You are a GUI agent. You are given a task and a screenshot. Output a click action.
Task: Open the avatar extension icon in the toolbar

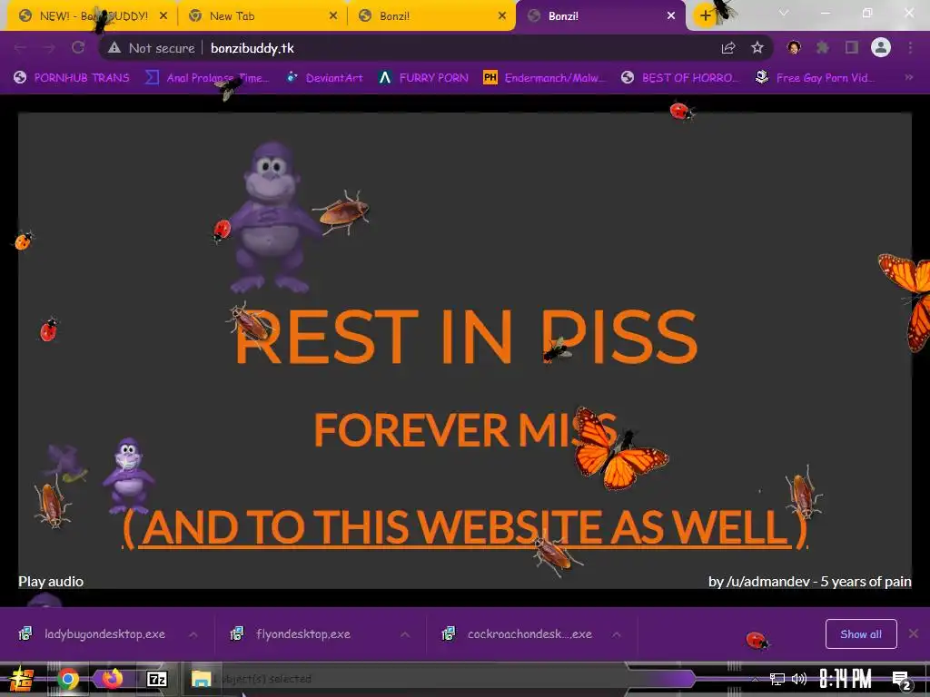[x=794, y=47]
